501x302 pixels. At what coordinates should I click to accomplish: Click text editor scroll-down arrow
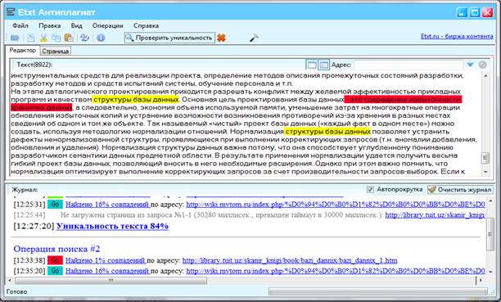[485, 172]
